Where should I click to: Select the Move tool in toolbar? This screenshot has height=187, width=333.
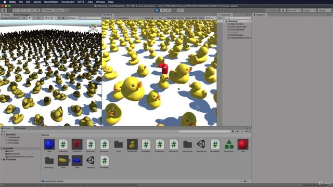[10, 10]
